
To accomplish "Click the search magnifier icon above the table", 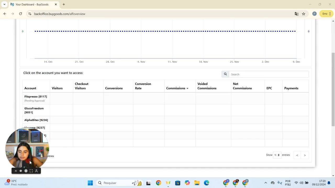I will [225, 74].
